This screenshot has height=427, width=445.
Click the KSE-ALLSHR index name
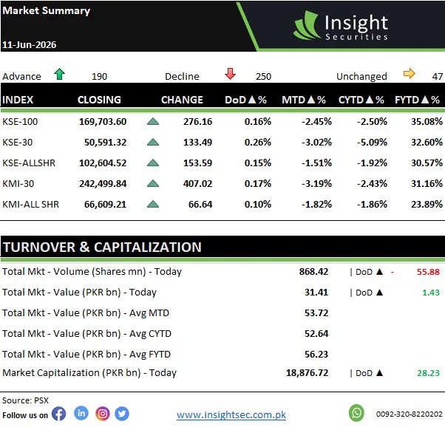click(29, 163)
